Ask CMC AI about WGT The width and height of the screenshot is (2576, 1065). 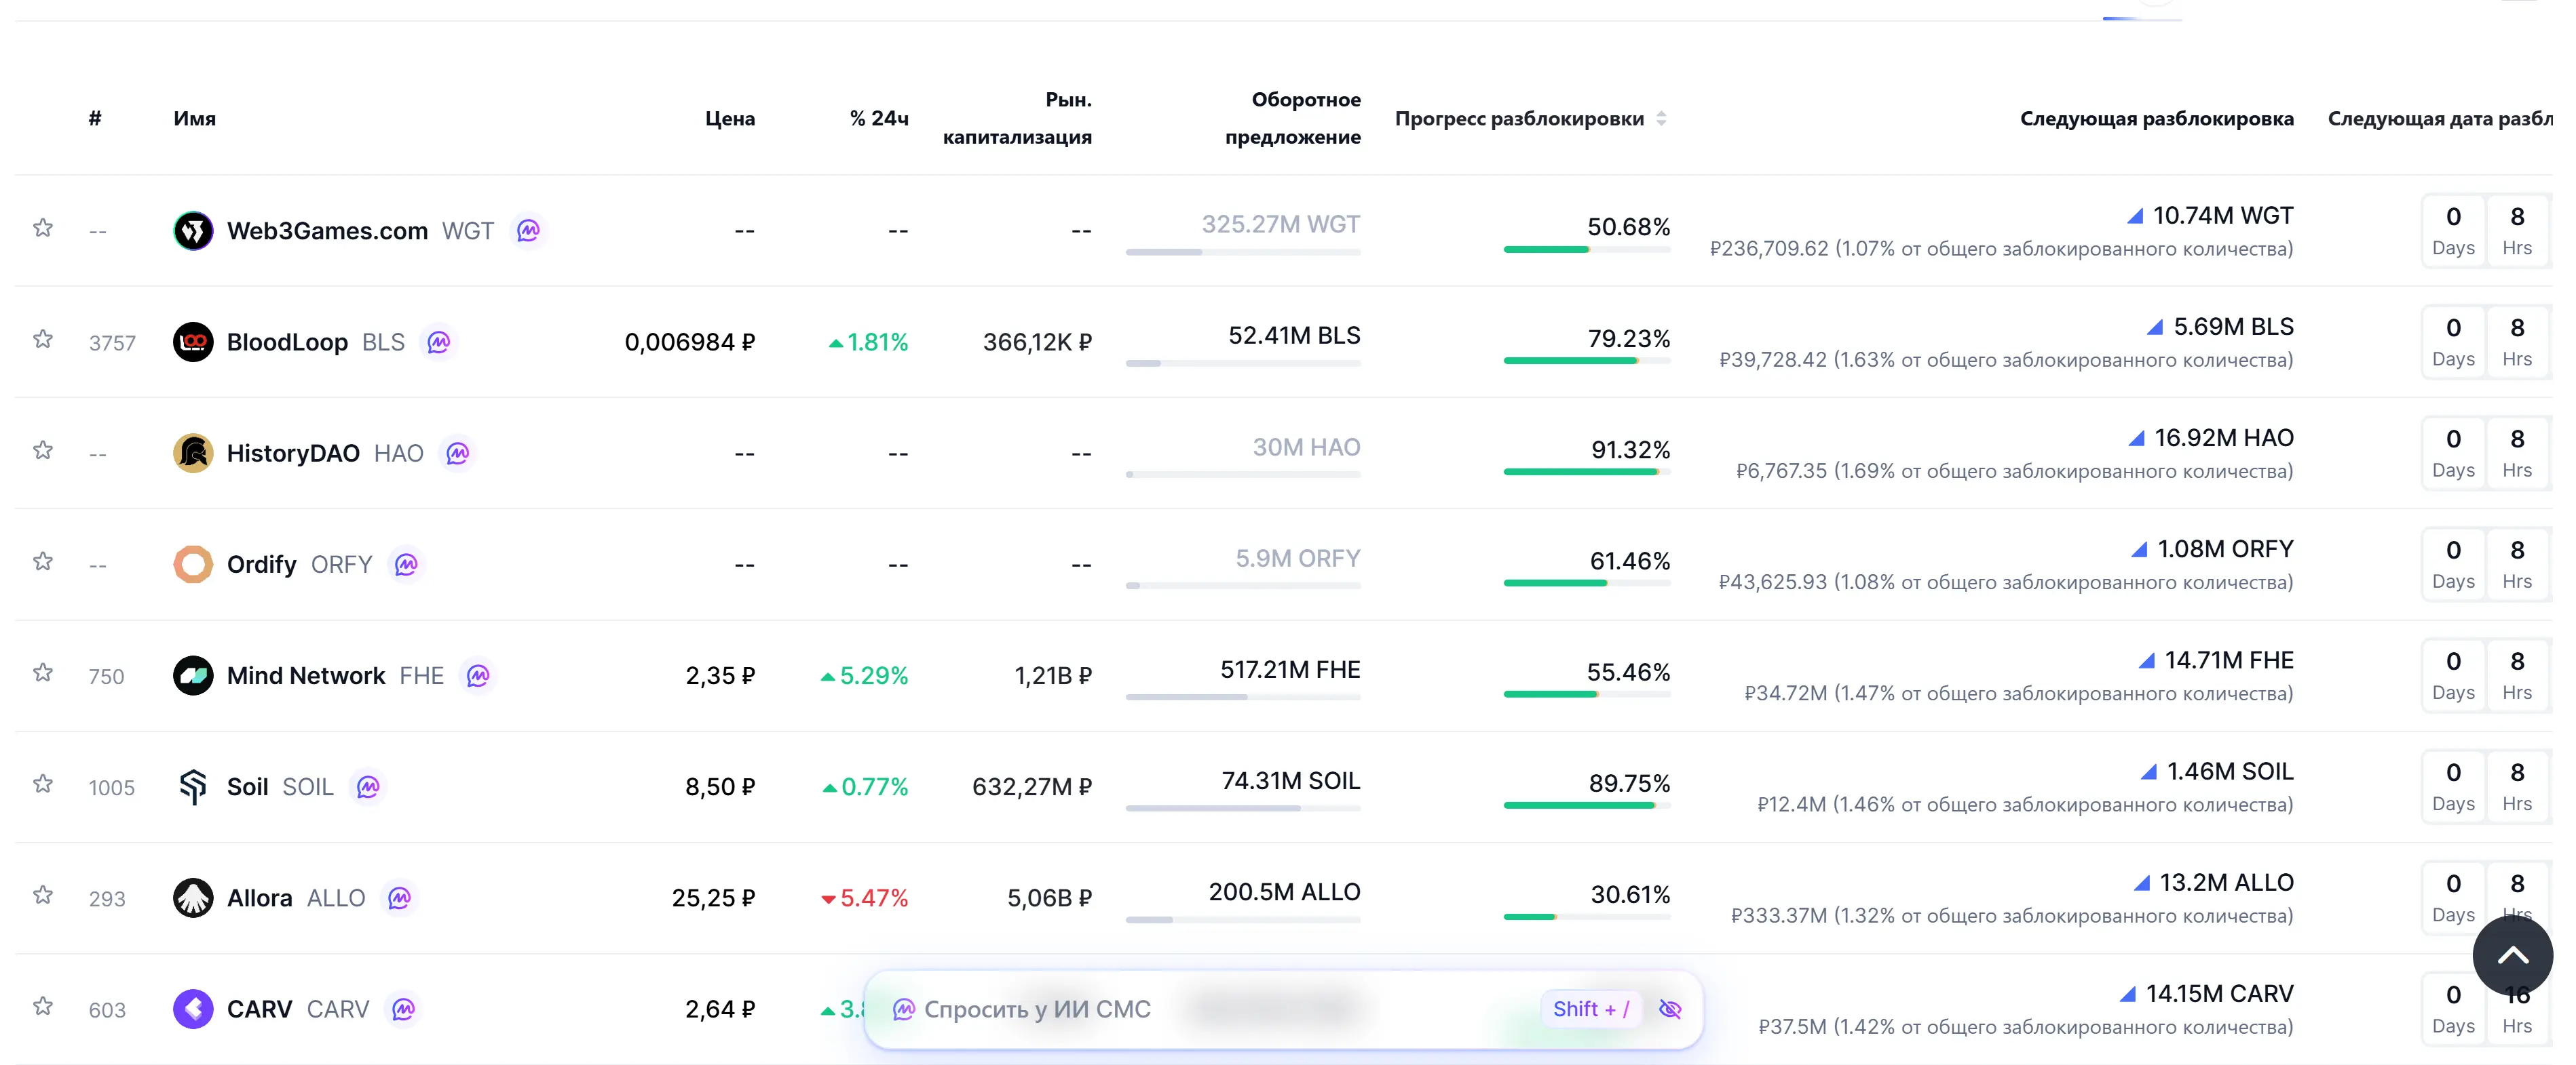528,230
